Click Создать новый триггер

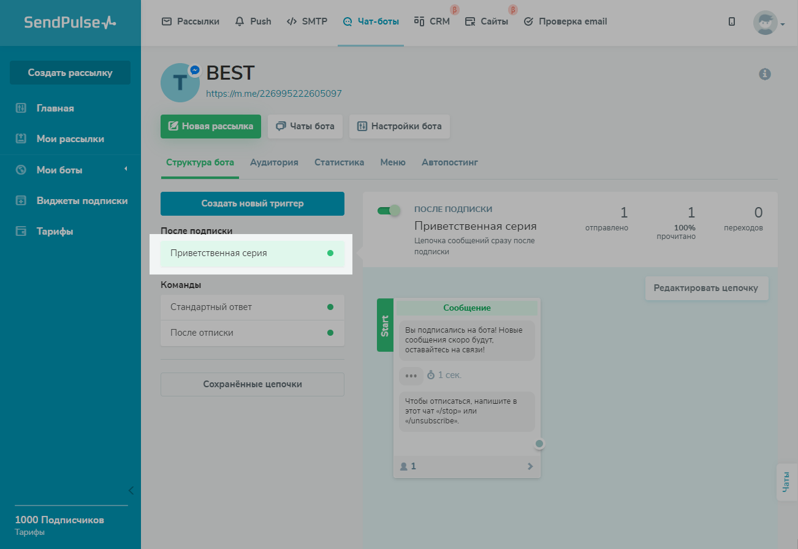253,203
